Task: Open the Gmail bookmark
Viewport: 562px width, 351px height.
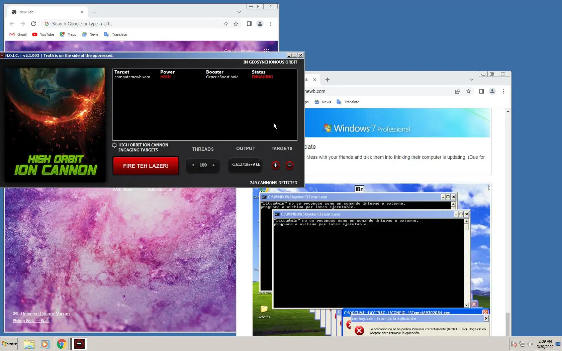Action: (18, 34)
